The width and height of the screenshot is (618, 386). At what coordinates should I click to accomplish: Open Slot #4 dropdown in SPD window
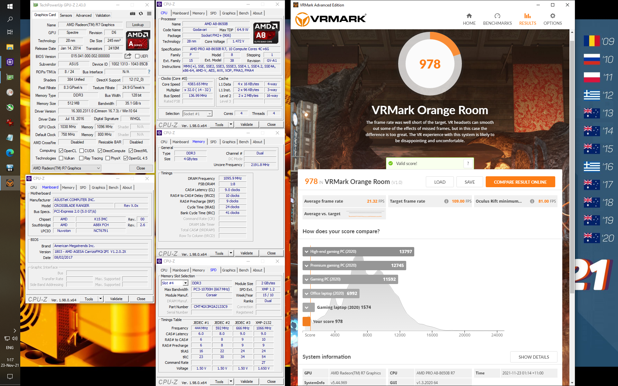click(x=174, y=283)
